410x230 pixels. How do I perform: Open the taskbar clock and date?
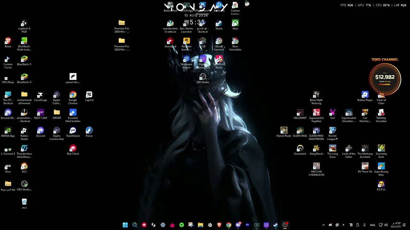pyautogui.click(x=396, y=225)
